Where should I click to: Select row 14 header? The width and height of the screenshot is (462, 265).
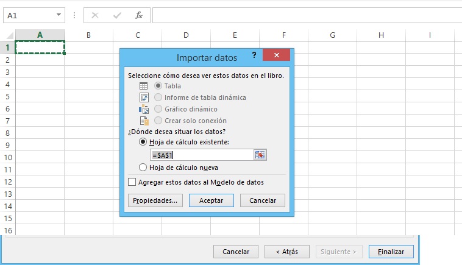pos(8,207)
